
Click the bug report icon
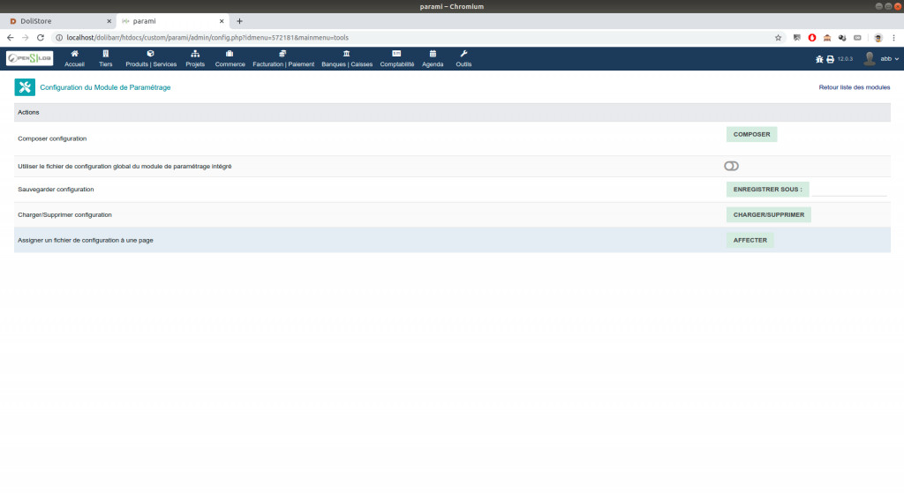tap(819, 59)
